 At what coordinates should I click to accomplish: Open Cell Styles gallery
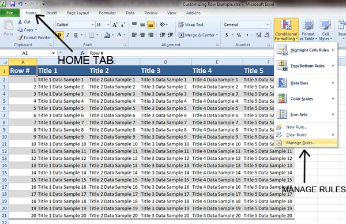tap(325, 30)
